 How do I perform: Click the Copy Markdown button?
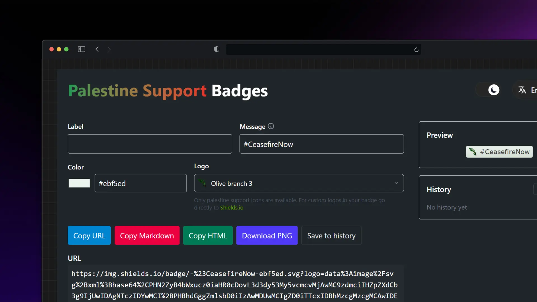click(147, 235)
